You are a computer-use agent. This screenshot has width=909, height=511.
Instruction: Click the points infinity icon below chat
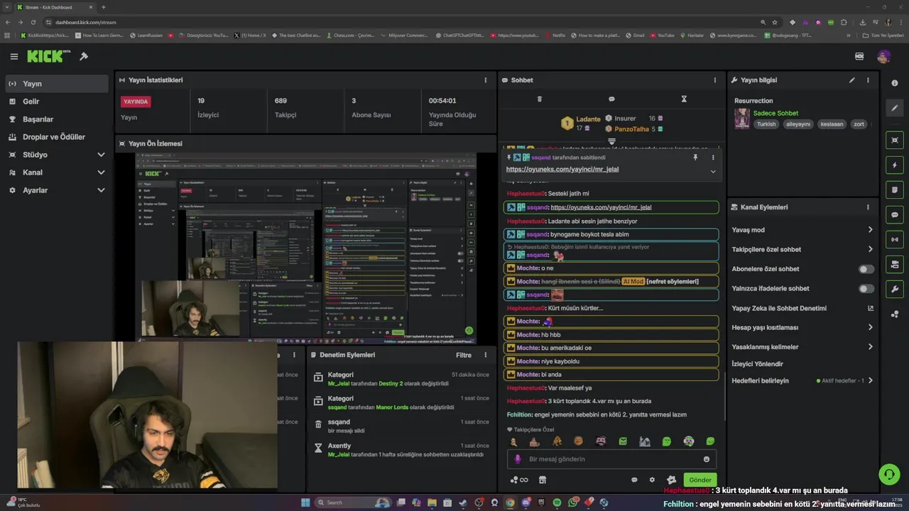click(519, 480)
